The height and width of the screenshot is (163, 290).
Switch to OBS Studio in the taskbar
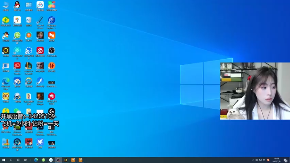coord(58,160)
